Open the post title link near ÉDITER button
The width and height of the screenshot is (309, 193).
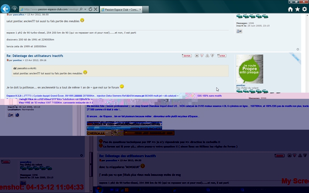coord(35,56)
